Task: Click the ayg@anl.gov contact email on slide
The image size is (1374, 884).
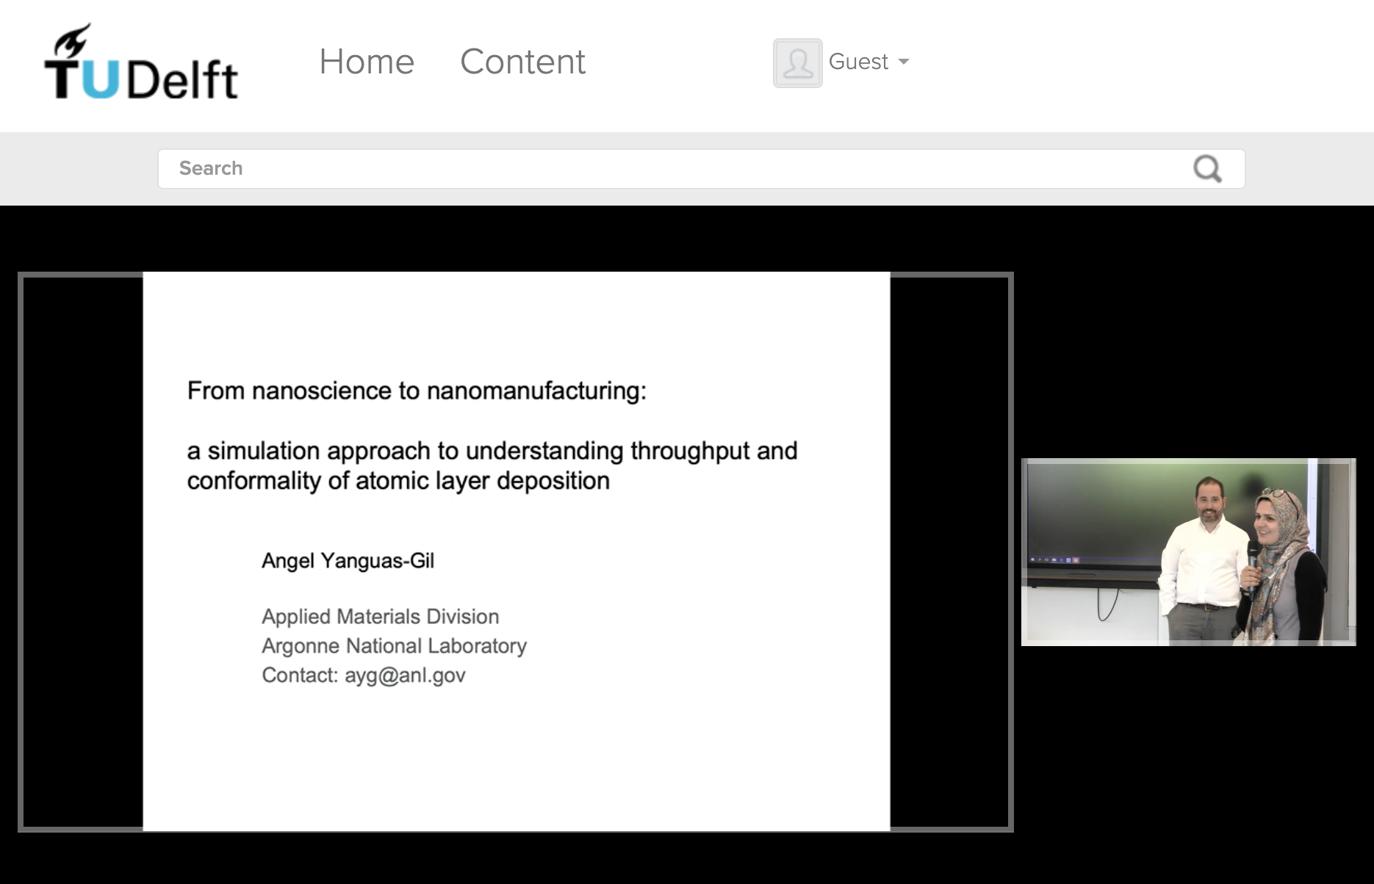Action: coord(405,675)
